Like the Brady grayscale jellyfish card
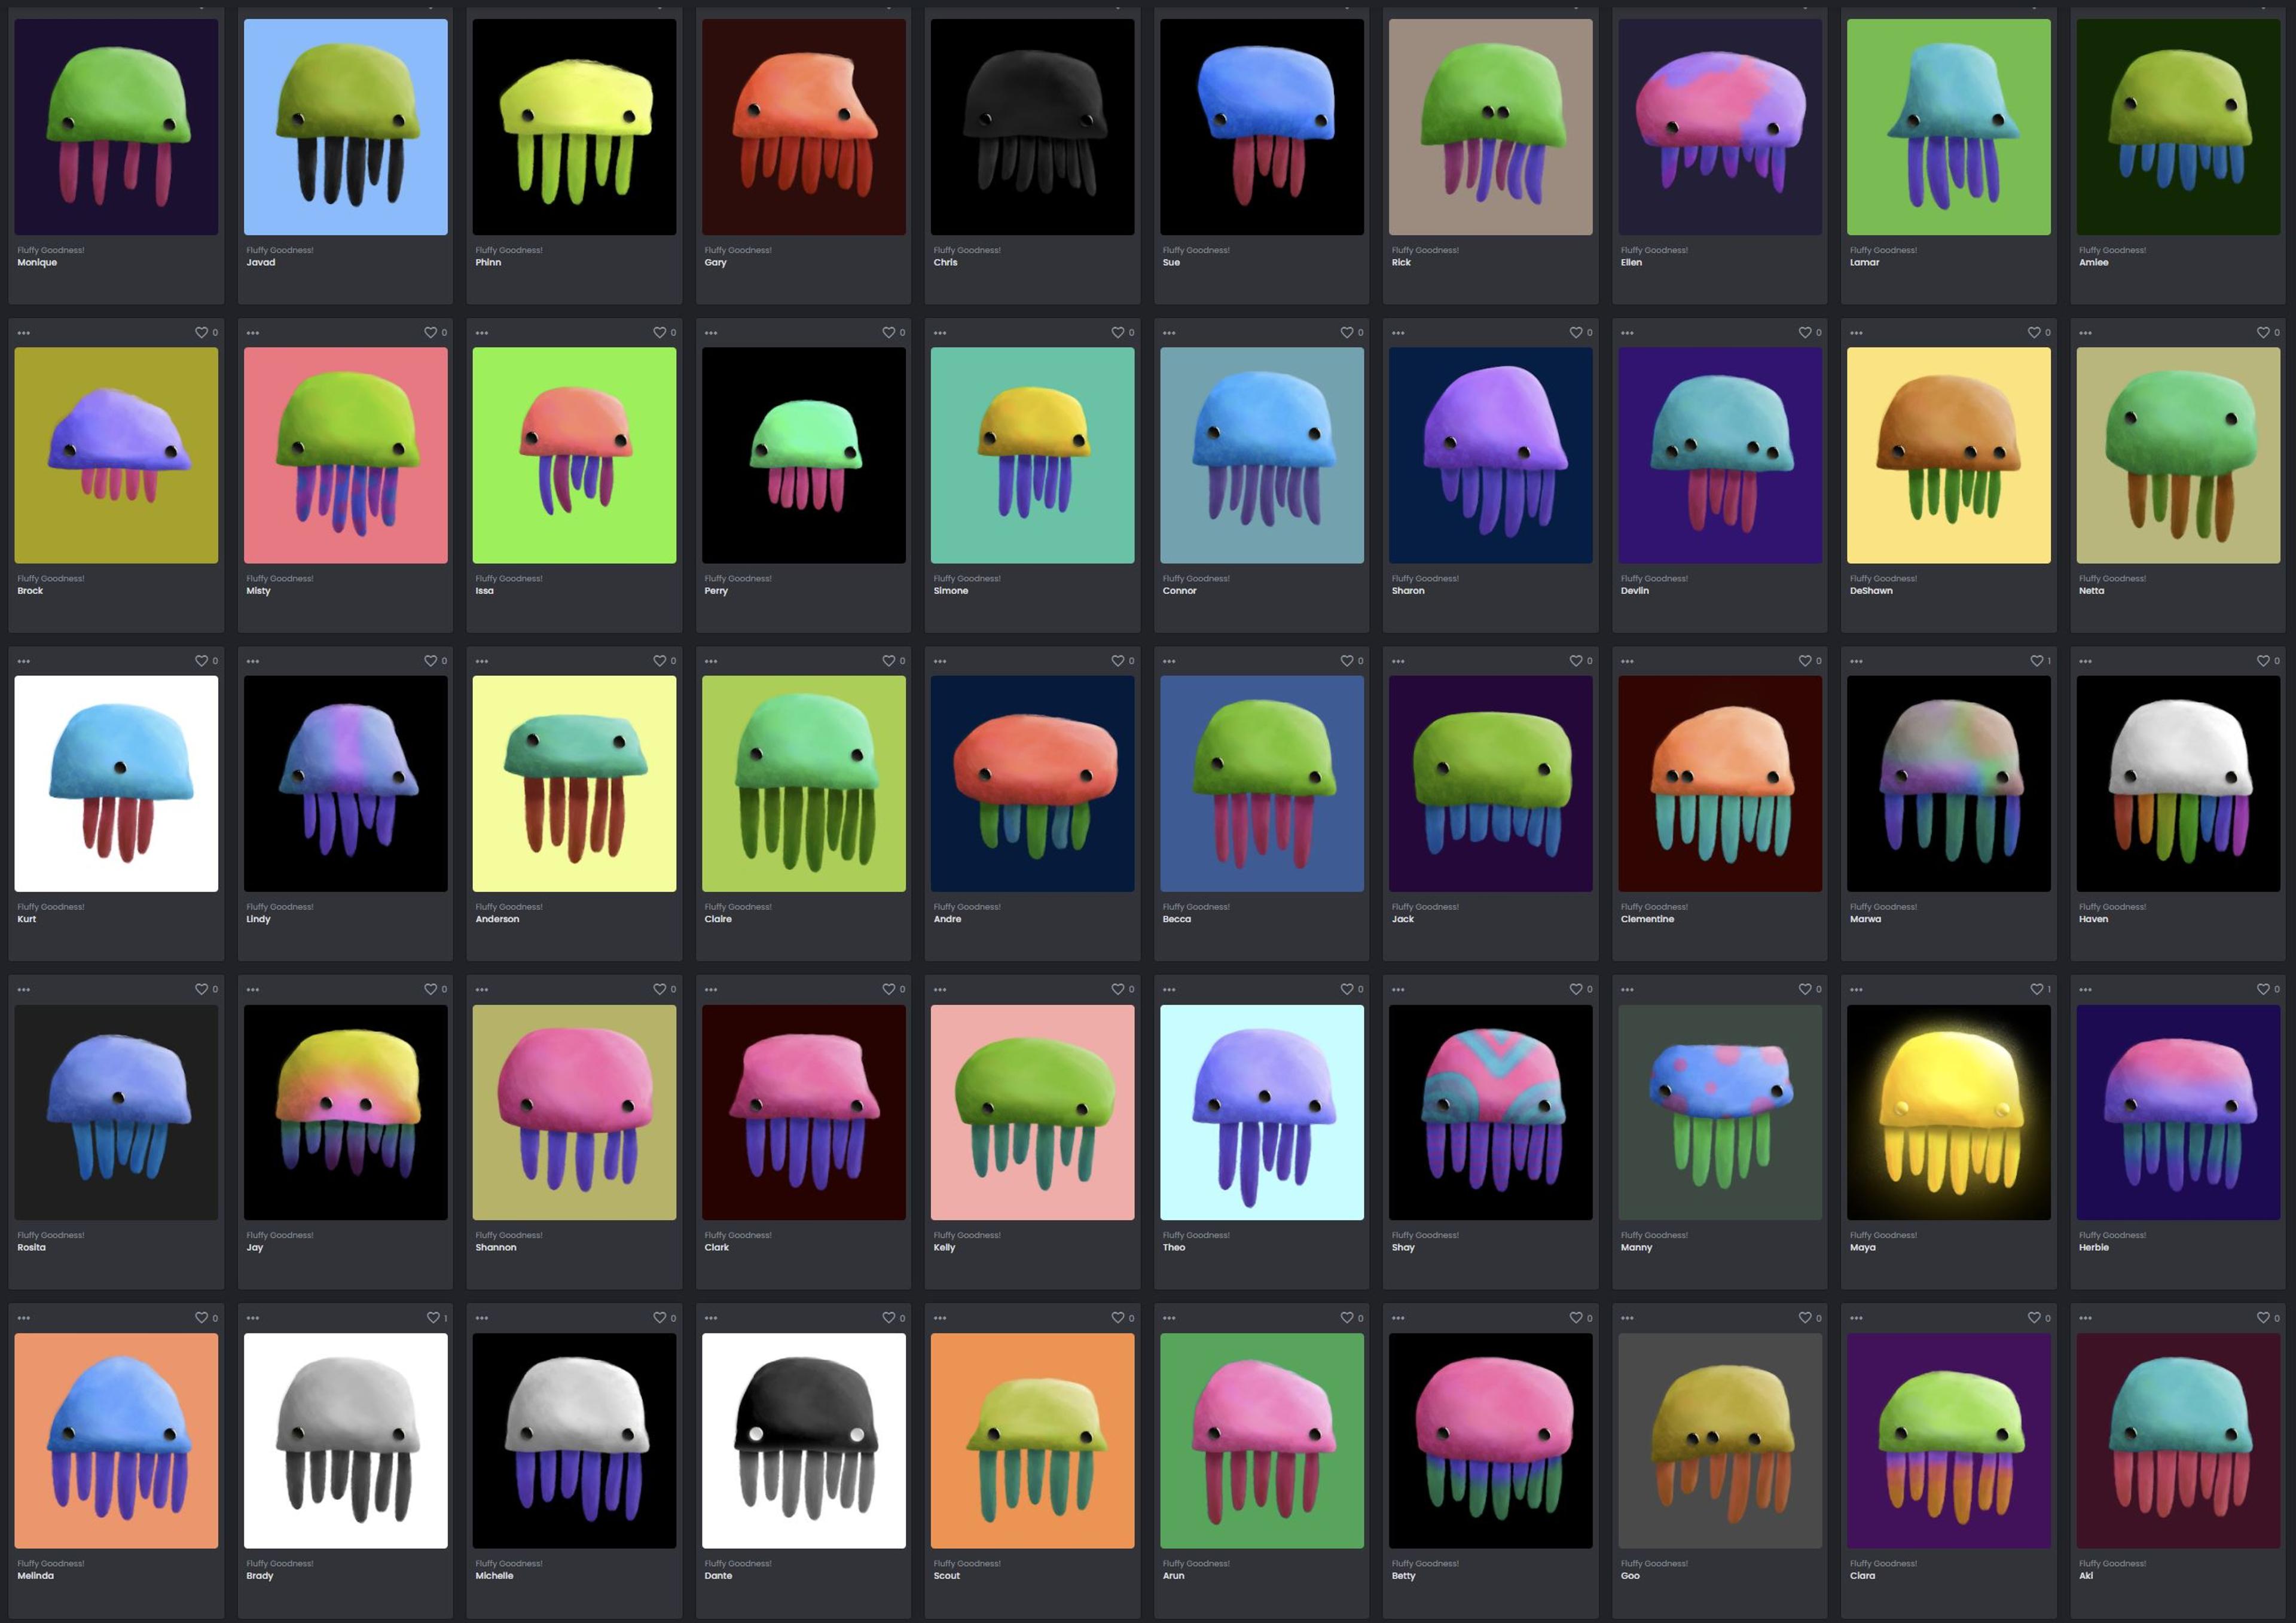 (432, 1318)
